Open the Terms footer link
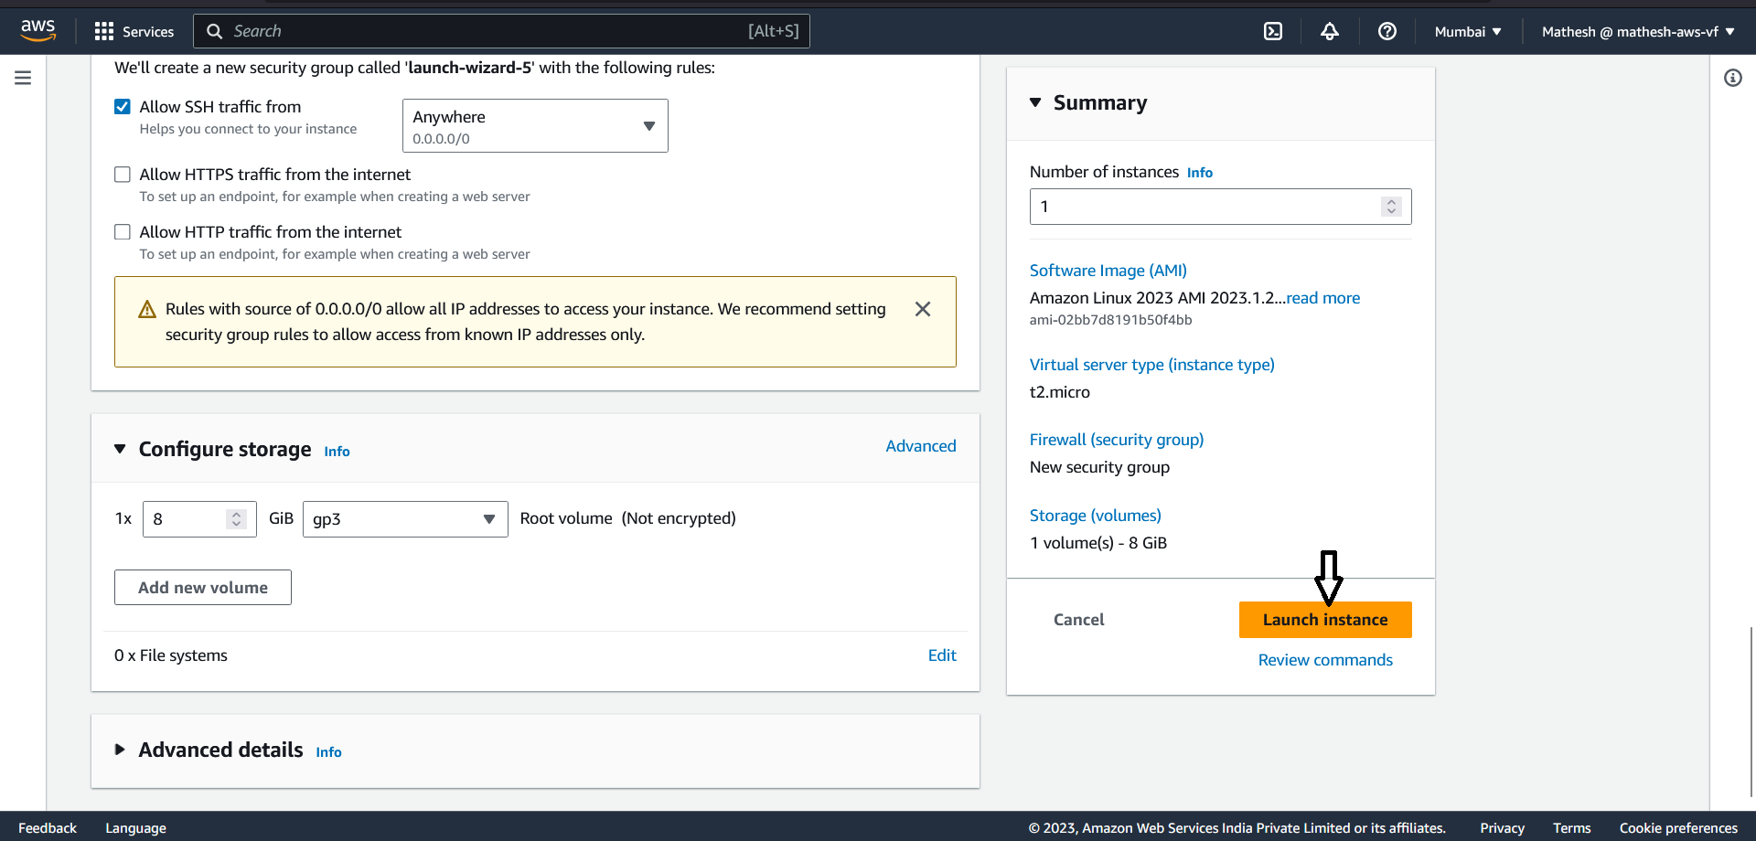The height and width of the screenshot is (841, 1756). coord(1571,828)
